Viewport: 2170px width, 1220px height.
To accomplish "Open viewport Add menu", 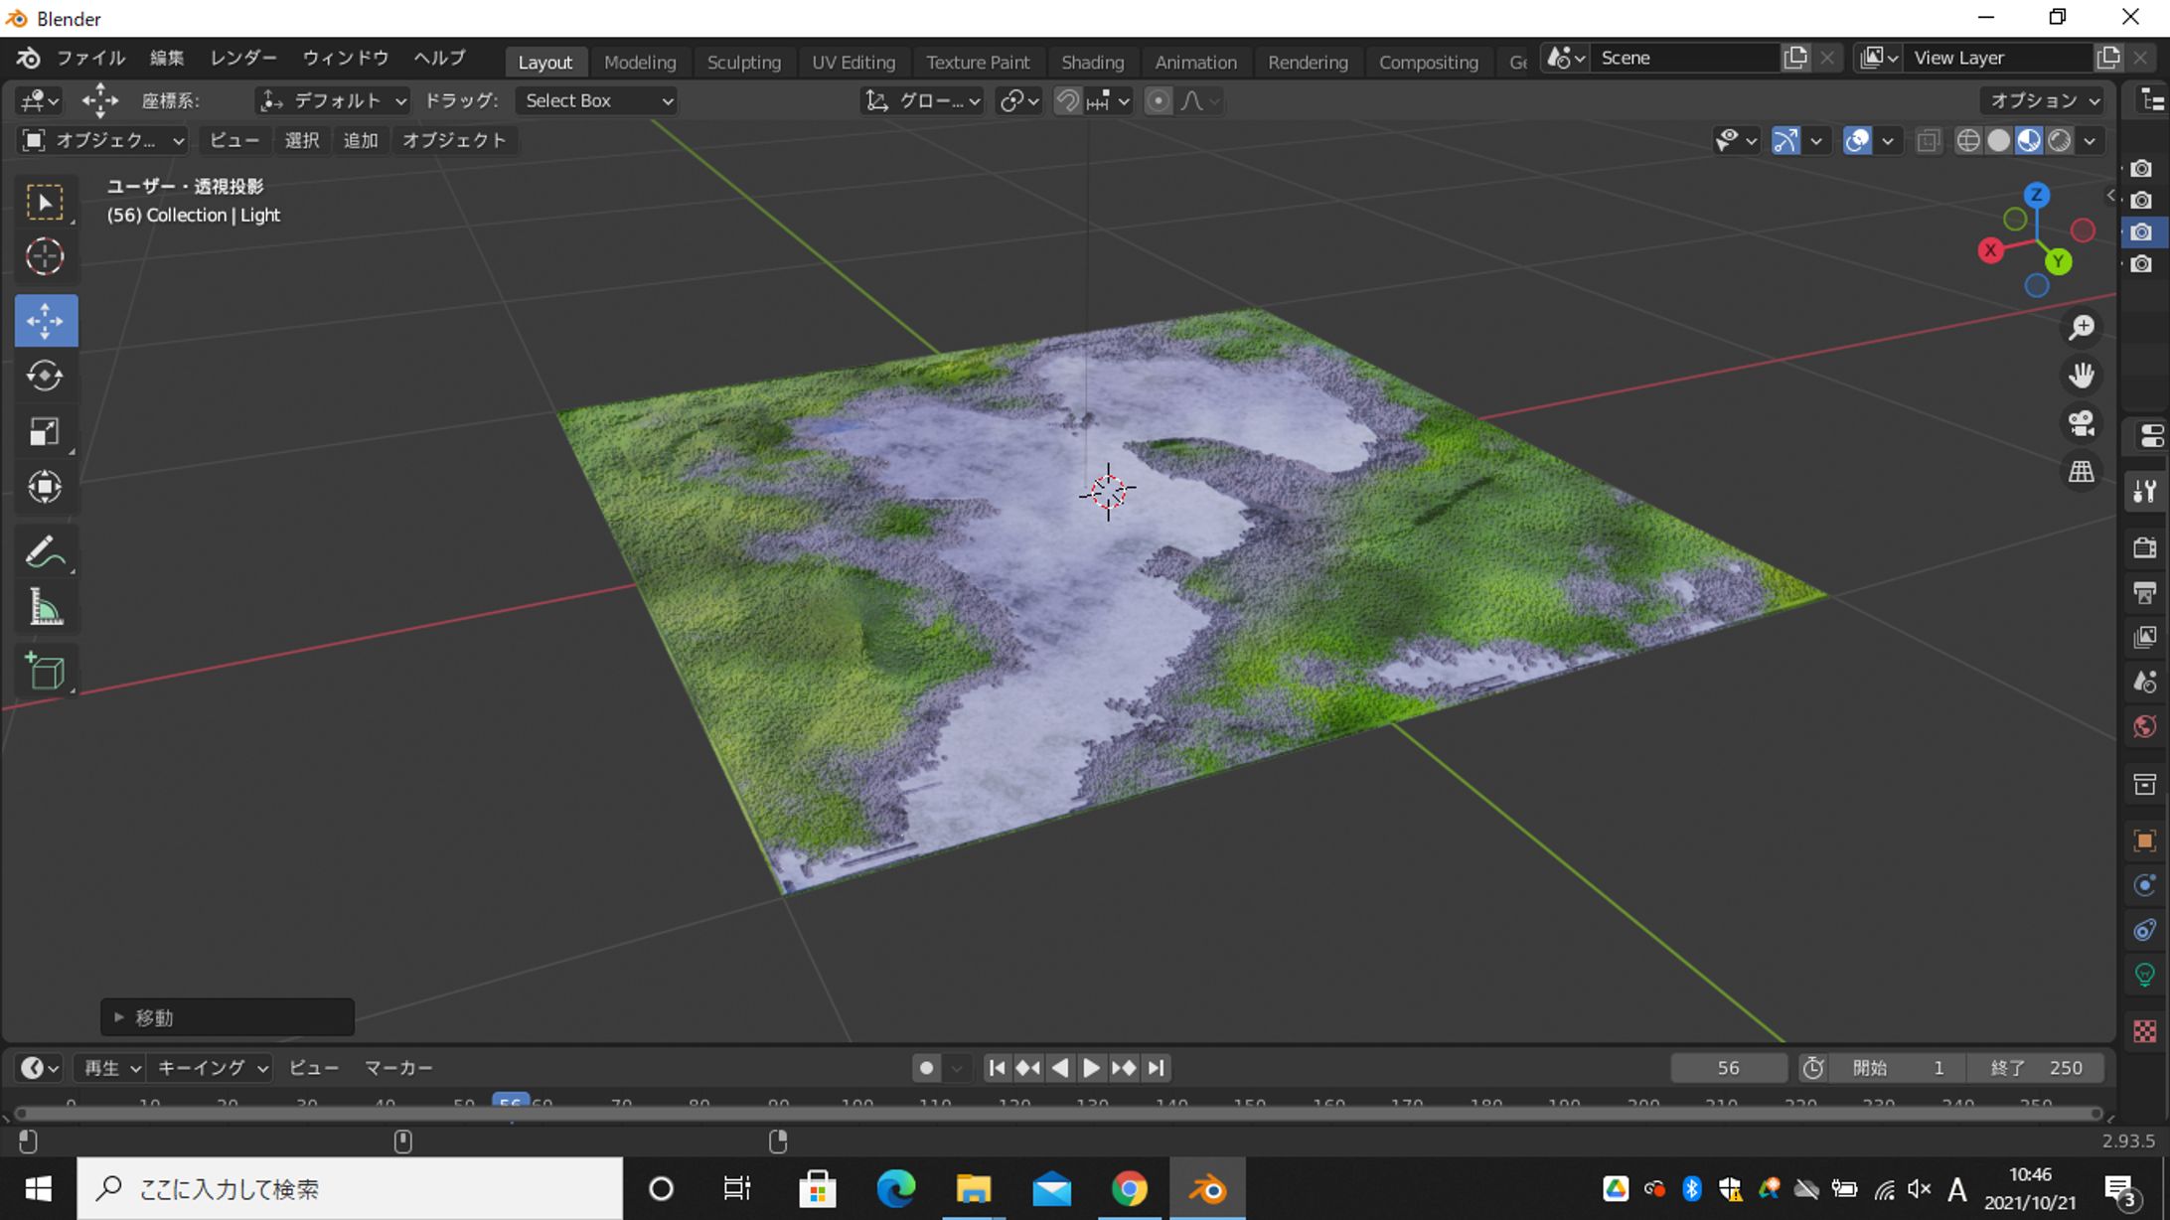I will coord(361,140).
